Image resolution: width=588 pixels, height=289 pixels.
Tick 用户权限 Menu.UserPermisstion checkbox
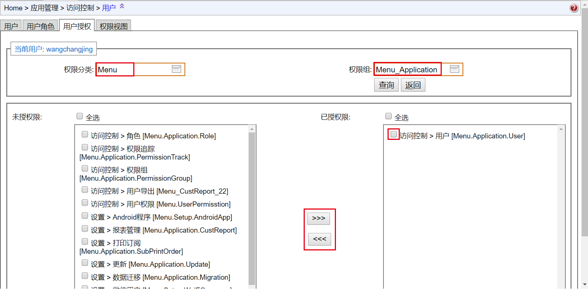click(85, 203)
